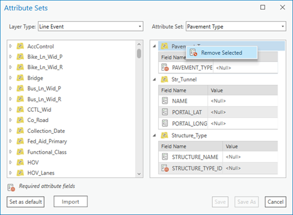Open the Layer Type dropdown
This screenshot has width=293, height=215.
[91, 26]
